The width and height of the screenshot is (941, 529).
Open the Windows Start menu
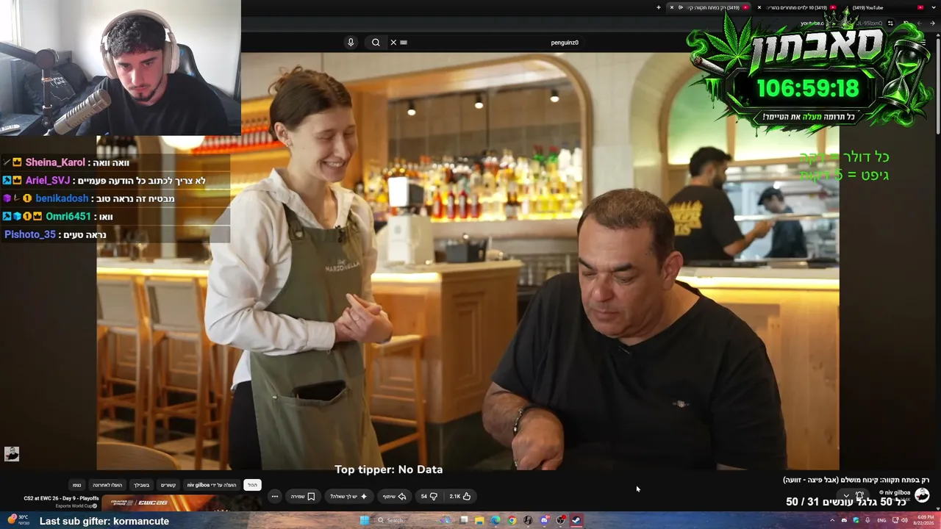(364, 520)
